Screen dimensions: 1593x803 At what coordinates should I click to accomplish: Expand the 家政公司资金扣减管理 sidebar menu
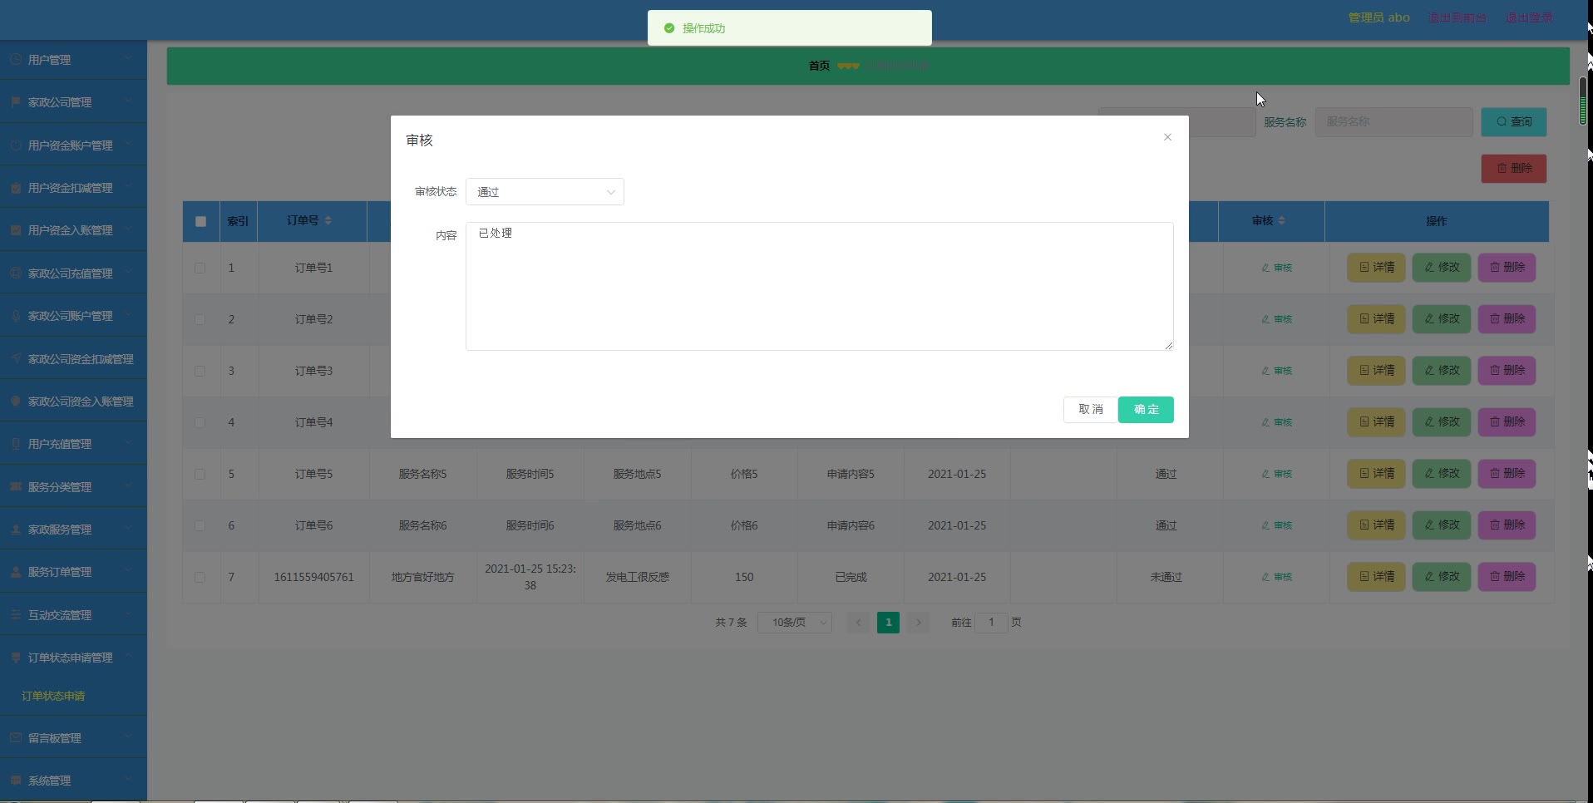[73, 359]
